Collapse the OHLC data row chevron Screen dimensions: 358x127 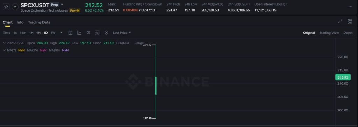[4, 43]
